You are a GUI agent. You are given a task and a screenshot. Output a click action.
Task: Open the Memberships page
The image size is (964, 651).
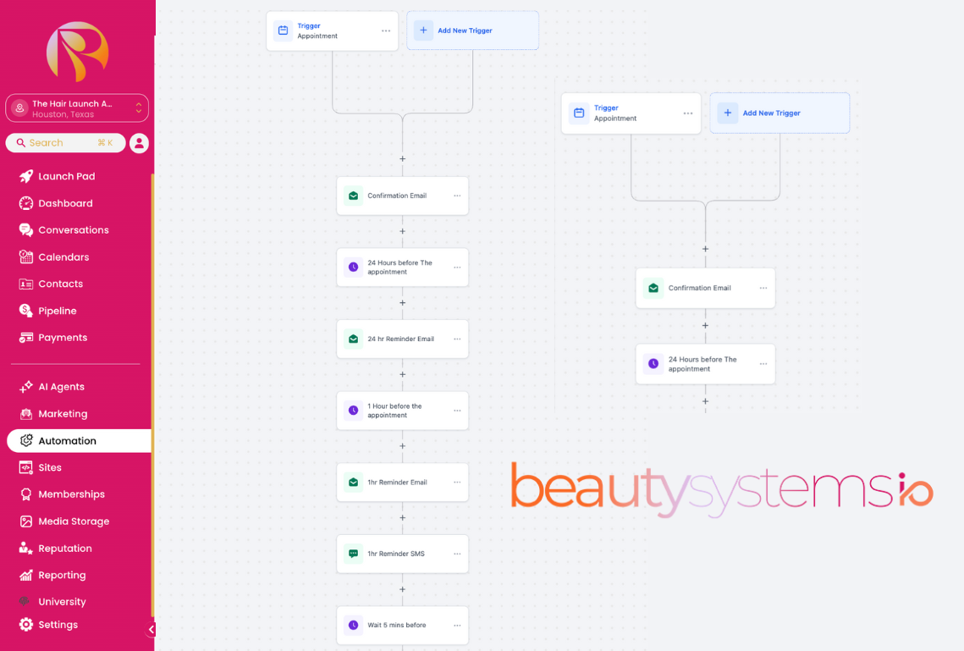point(71,494)
